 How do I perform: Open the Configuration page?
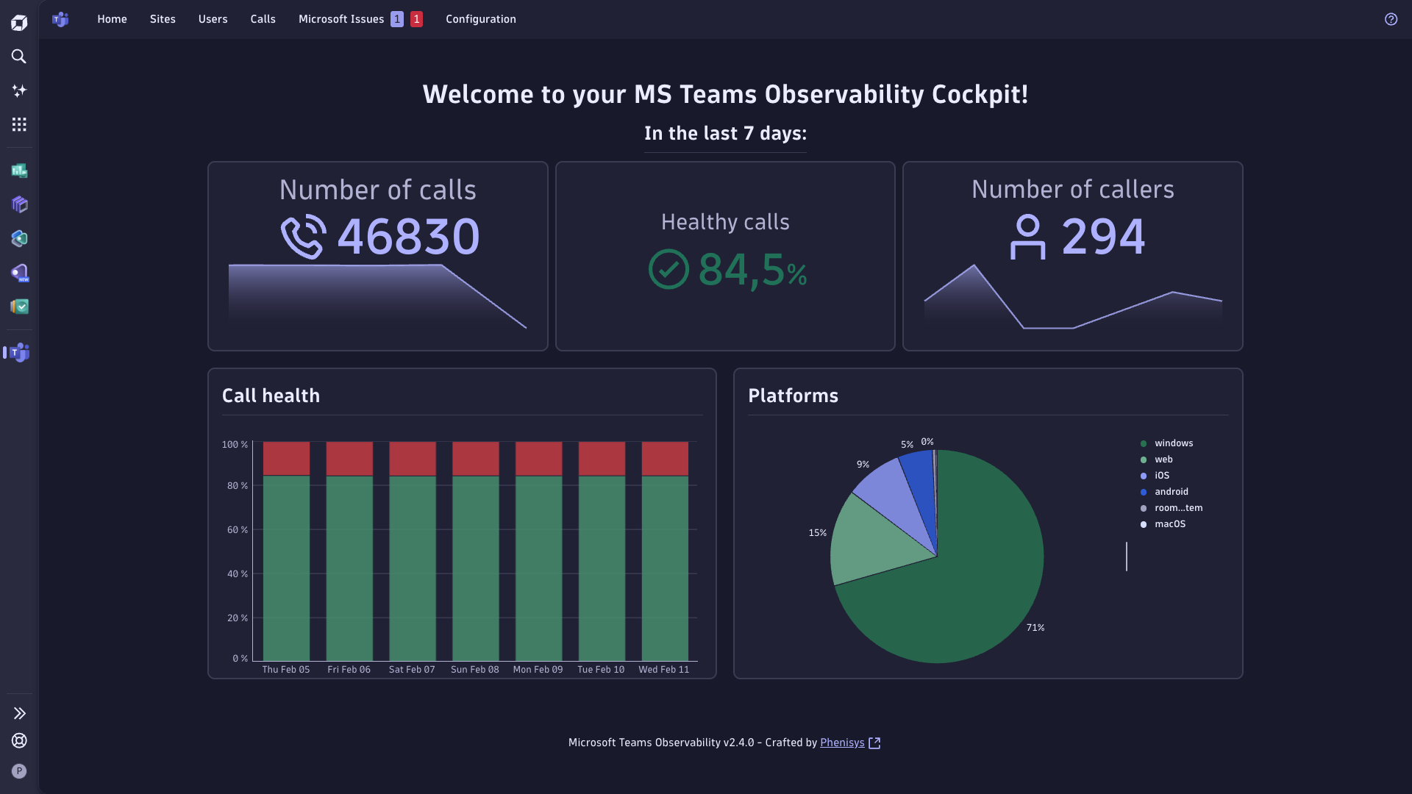pyautogui.click(x=481, y=19)
